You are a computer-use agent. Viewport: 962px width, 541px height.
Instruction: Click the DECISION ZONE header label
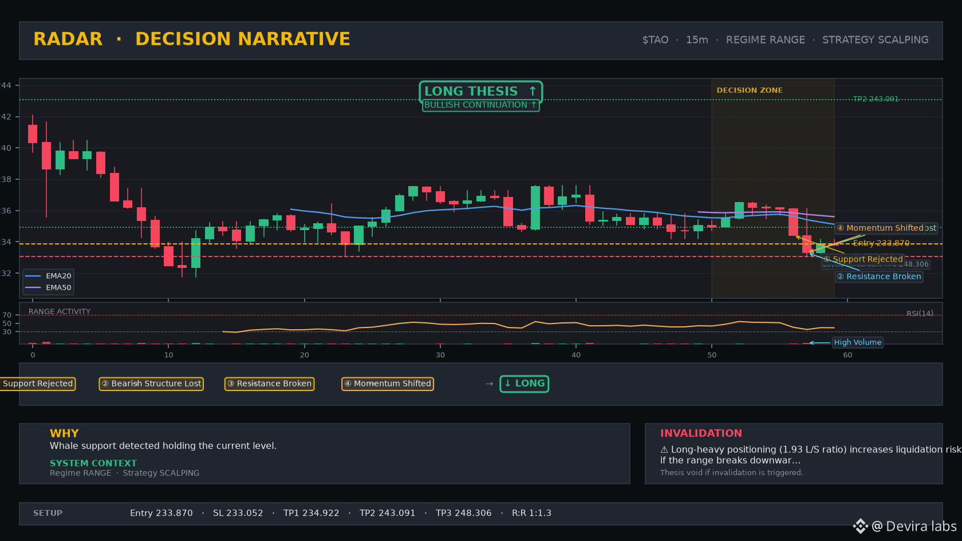pos(750,90)
